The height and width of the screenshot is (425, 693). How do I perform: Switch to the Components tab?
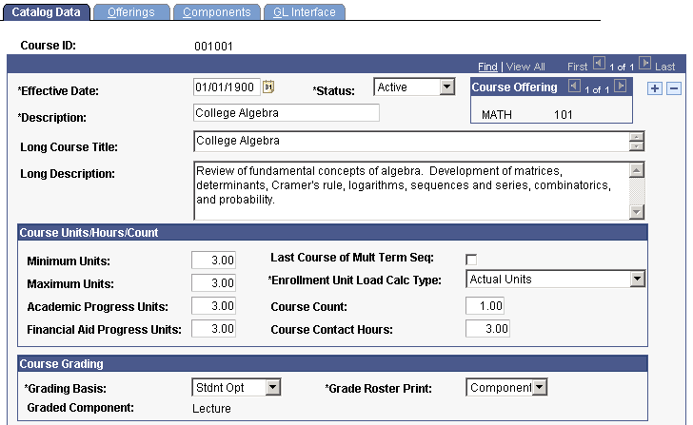coord(217,12)
